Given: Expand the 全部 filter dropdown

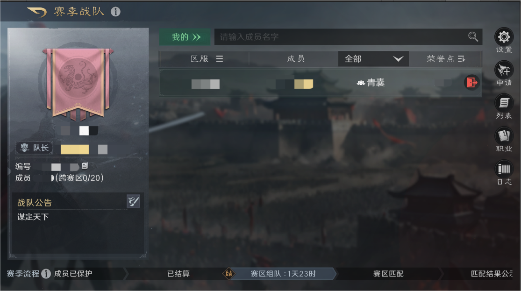Looking at the screenshot, I should (373, 59).
